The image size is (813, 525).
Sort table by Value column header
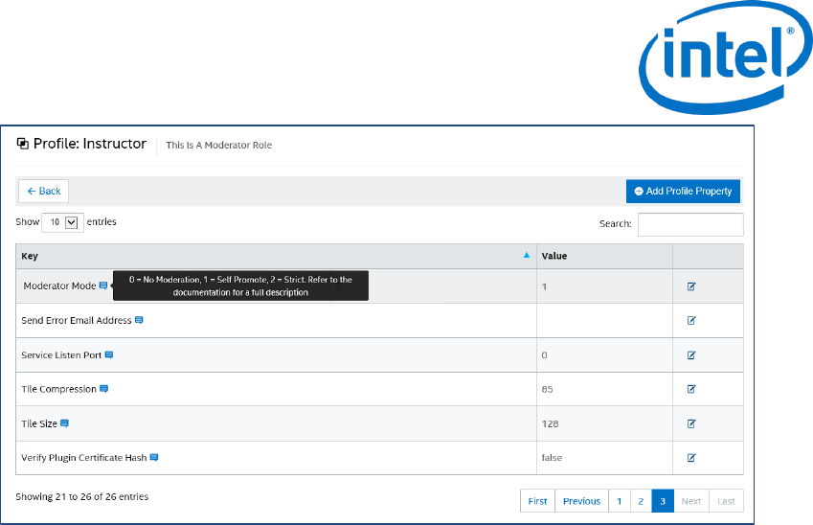[x=603, y=256]
